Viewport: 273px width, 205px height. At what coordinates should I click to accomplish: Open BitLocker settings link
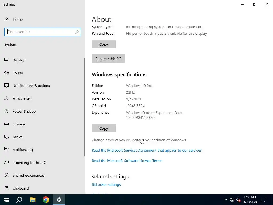tap(106, 184)
